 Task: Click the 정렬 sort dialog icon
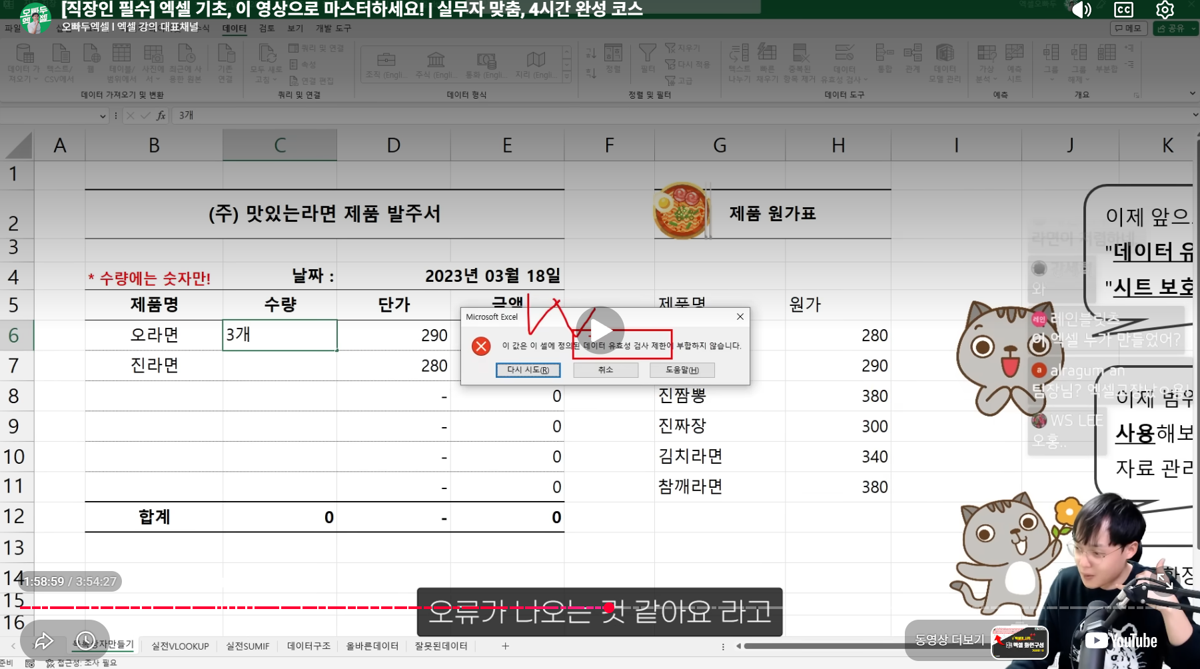[613, 59]
